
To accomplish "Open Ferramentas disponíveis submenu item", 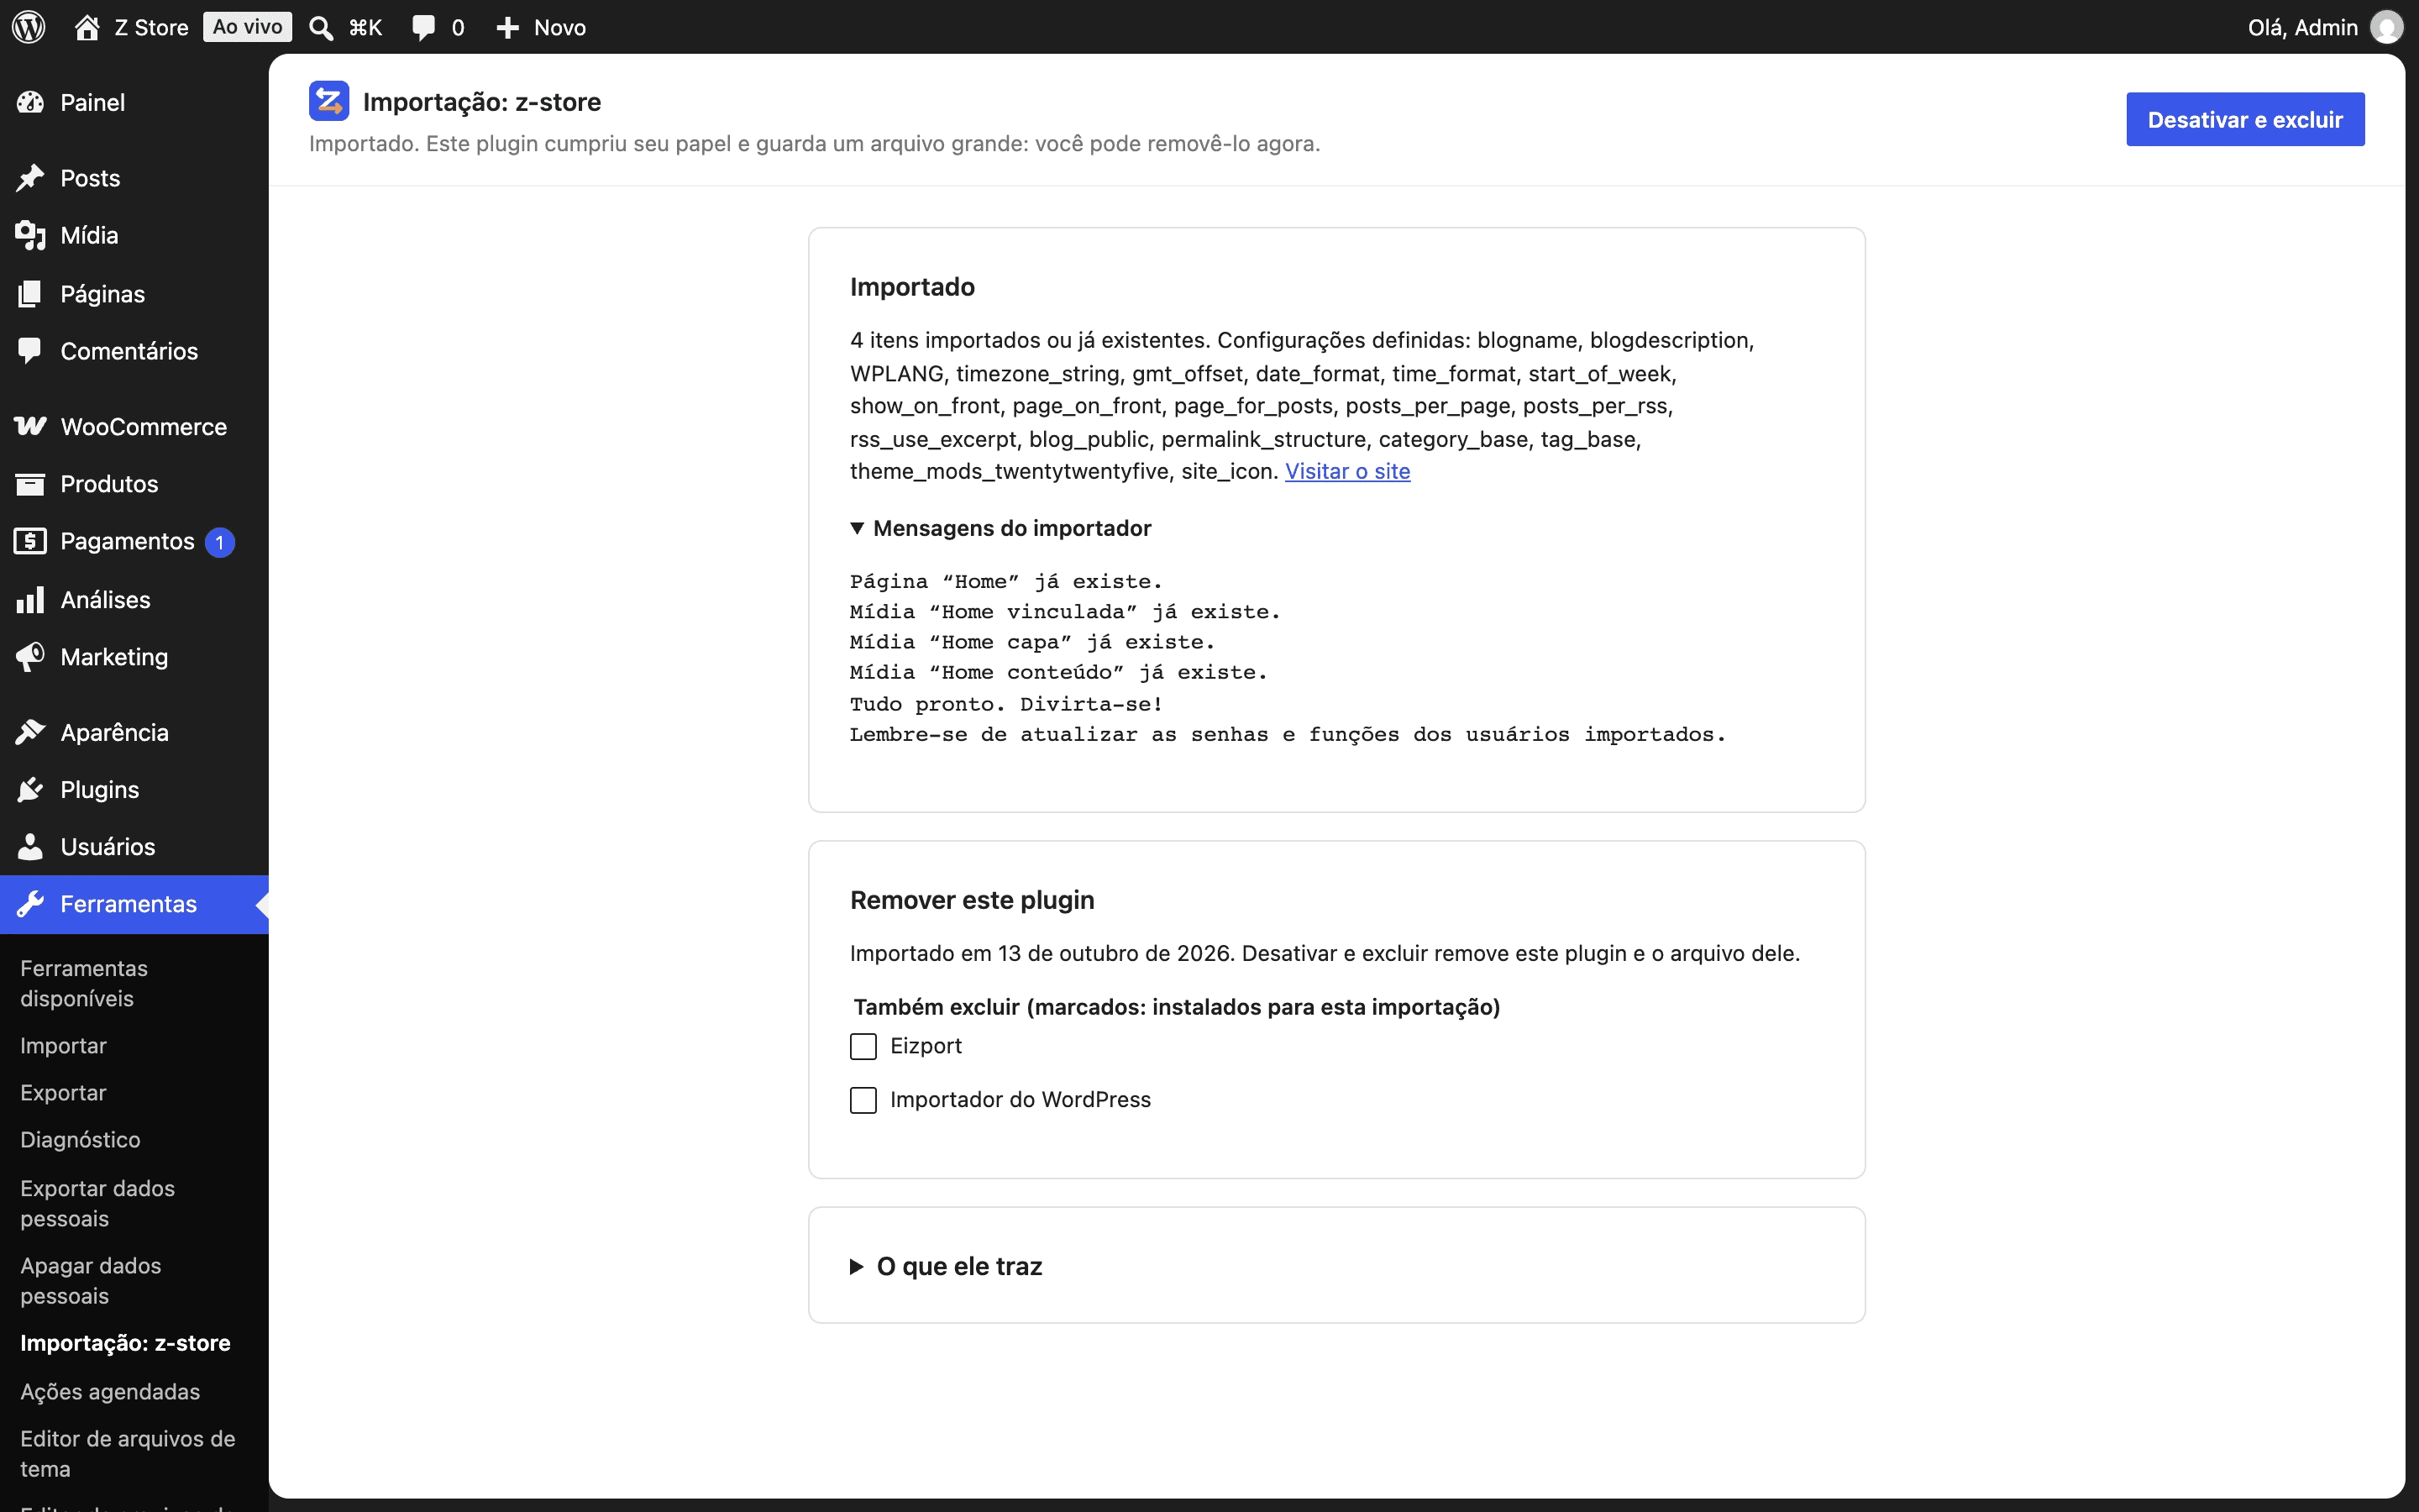I will pyautogui.click(x=84, y=983).
